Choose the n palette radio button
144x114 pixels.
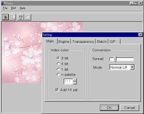click(58, 74)
